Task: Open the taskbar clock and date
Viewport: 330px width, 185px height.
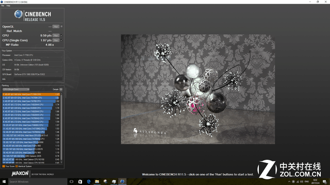Action: click(x=315, y=181)
